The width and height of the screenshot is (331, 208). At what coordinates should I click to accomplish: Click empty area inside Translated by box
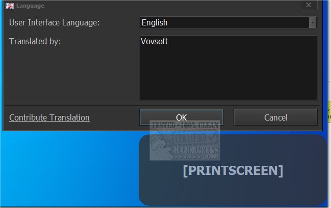pyautogui.click(x=228, y=76)
